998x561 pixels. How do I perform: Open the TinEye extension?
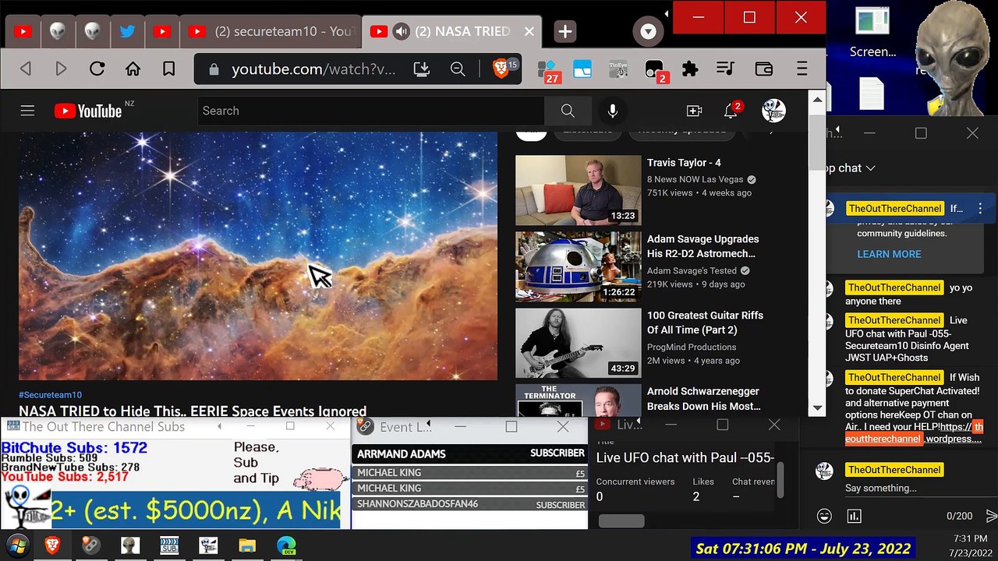(618, 69)
